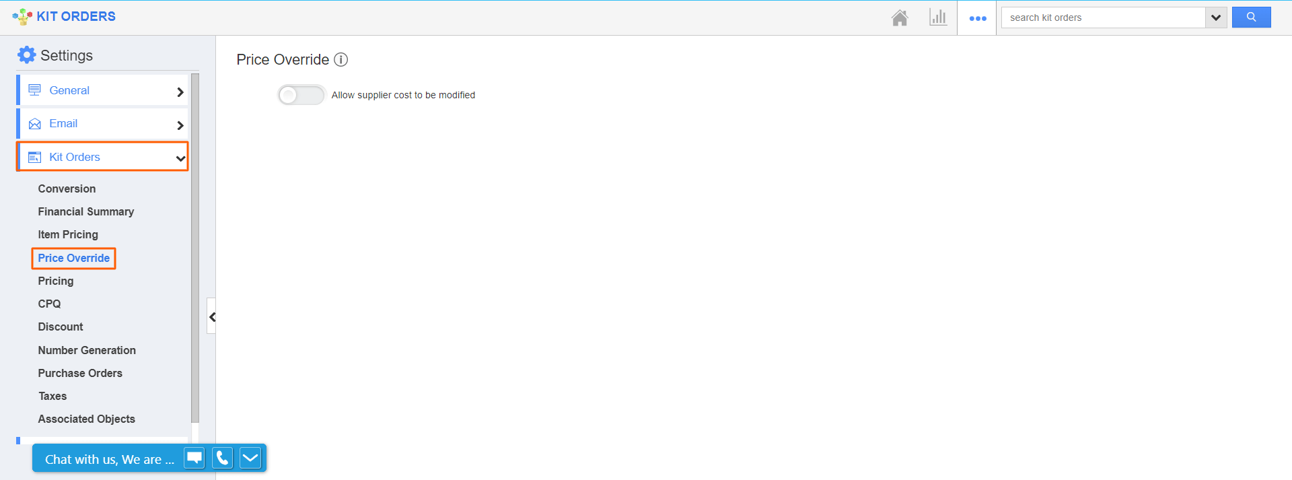
Task: Open CPQ settings
Action: [x=49, y=304]
